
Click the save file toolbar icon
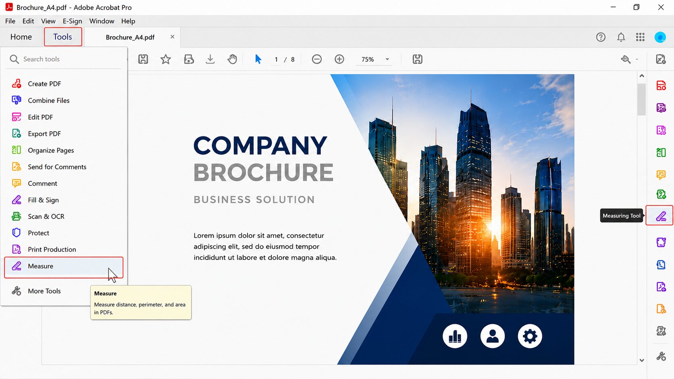pyautogui.click(x=143, y=59)
